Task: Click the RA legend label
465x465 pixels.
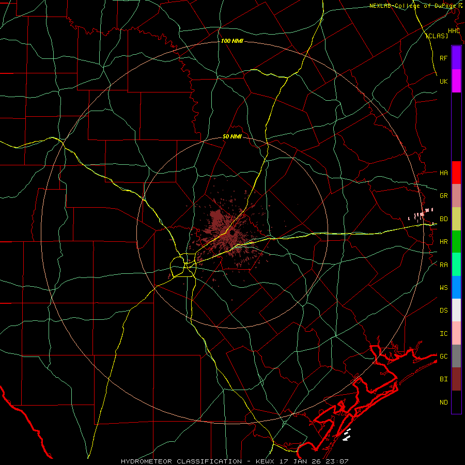Action: pyautogui.click(x=443, y=265)
